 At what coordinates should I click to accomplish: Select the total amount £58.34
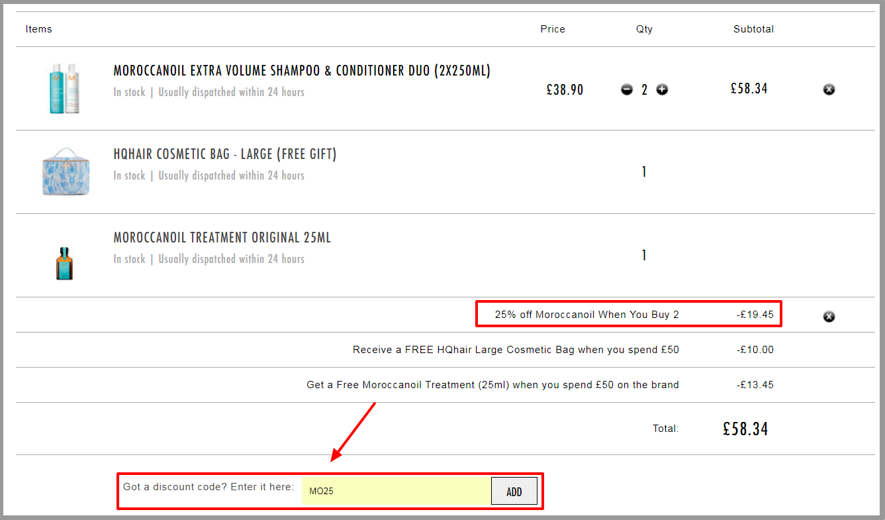(x=745, y=429)
